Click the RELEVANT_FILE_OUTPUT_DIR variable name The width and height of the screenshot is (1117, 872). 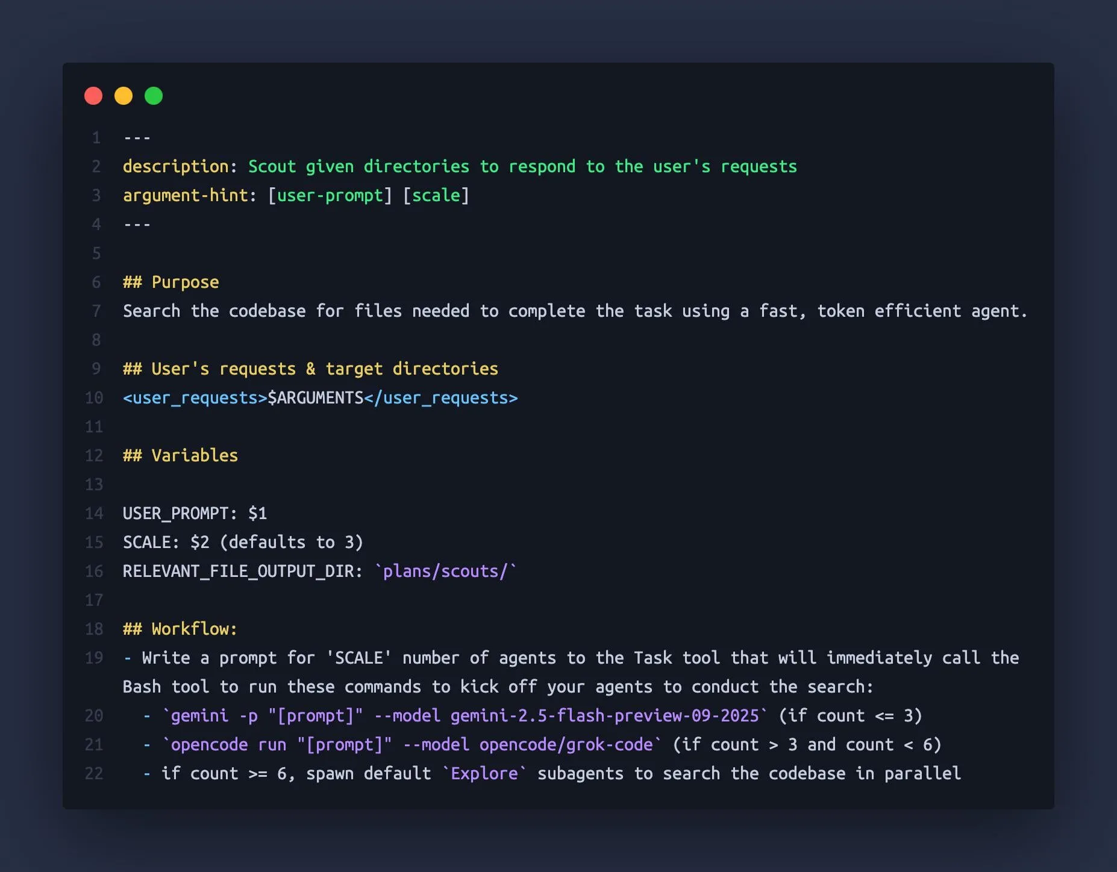click(238, 571)
